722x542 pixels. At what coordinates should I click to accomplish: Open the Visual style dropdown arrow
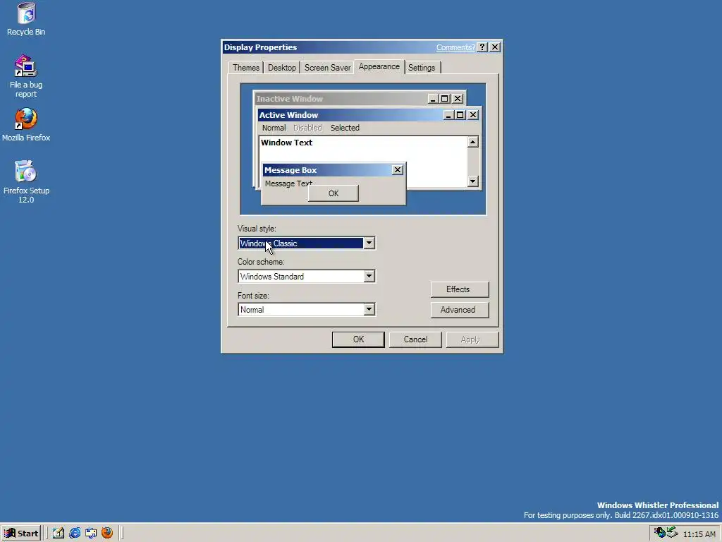pos(369,243)
